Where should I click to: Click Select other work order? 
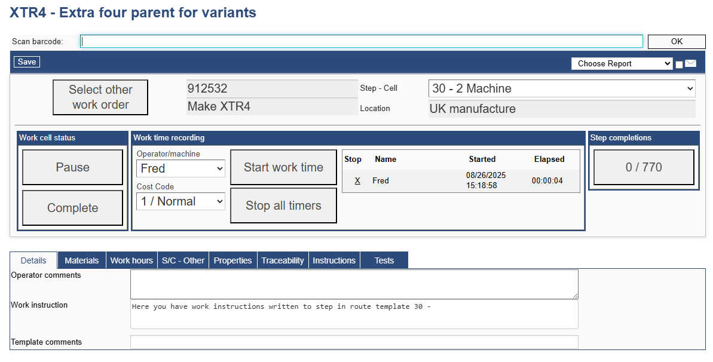(x=100, y=97)
